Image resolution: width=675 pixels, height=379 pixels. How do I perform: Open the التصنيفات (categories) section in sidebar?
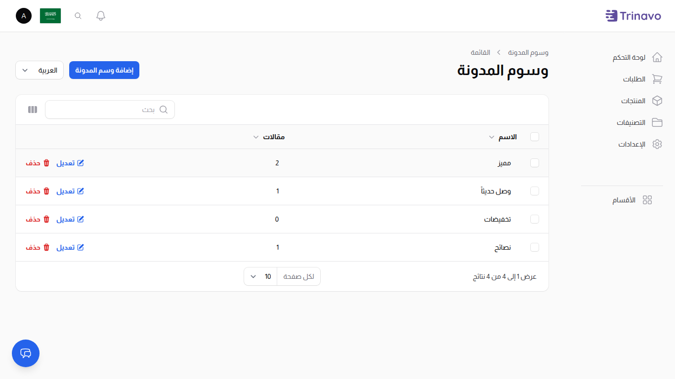click(x=633, y=122)
